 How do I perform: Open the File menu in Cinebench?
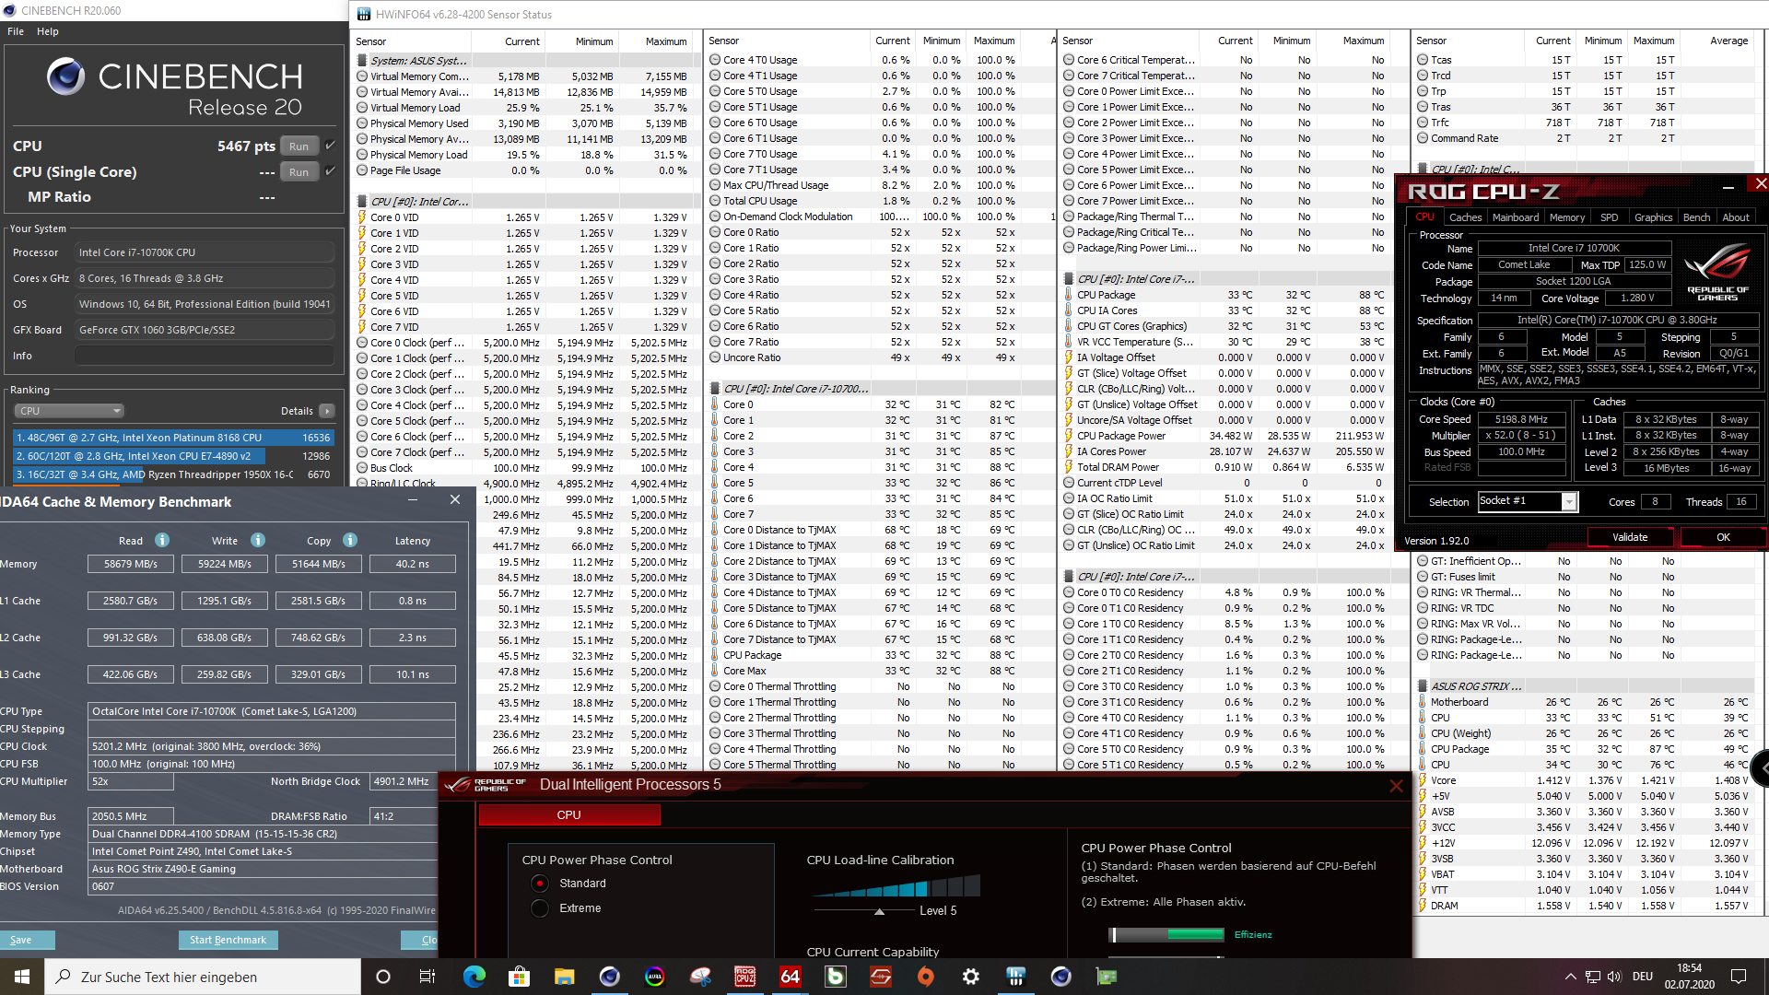point(16,31)
